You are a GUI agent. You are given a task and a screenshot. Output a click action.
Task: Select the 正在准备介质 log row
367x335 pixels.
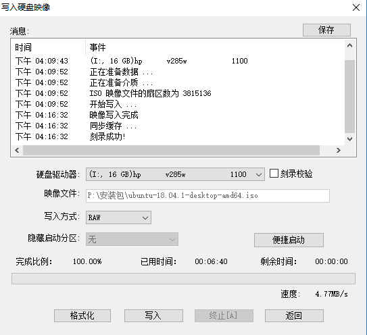(178, 82)
